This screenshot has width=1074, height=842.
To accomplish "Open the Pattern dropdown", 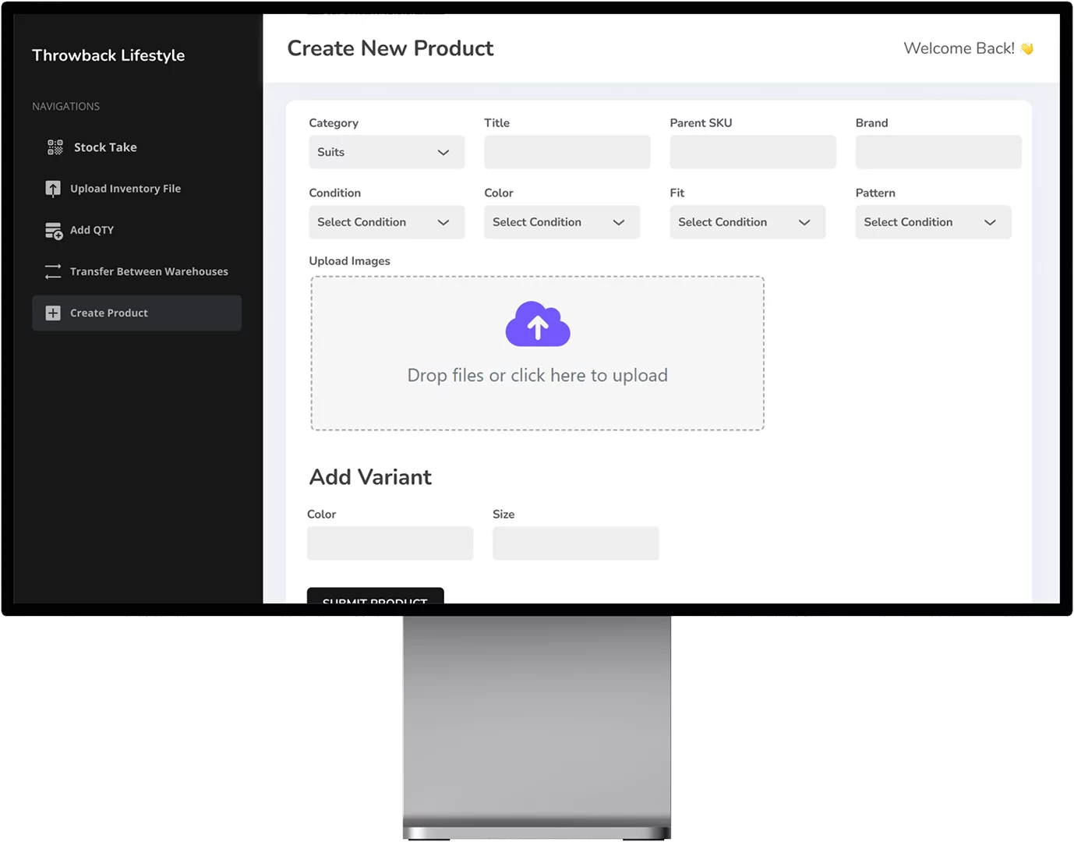I will point(932,222).
